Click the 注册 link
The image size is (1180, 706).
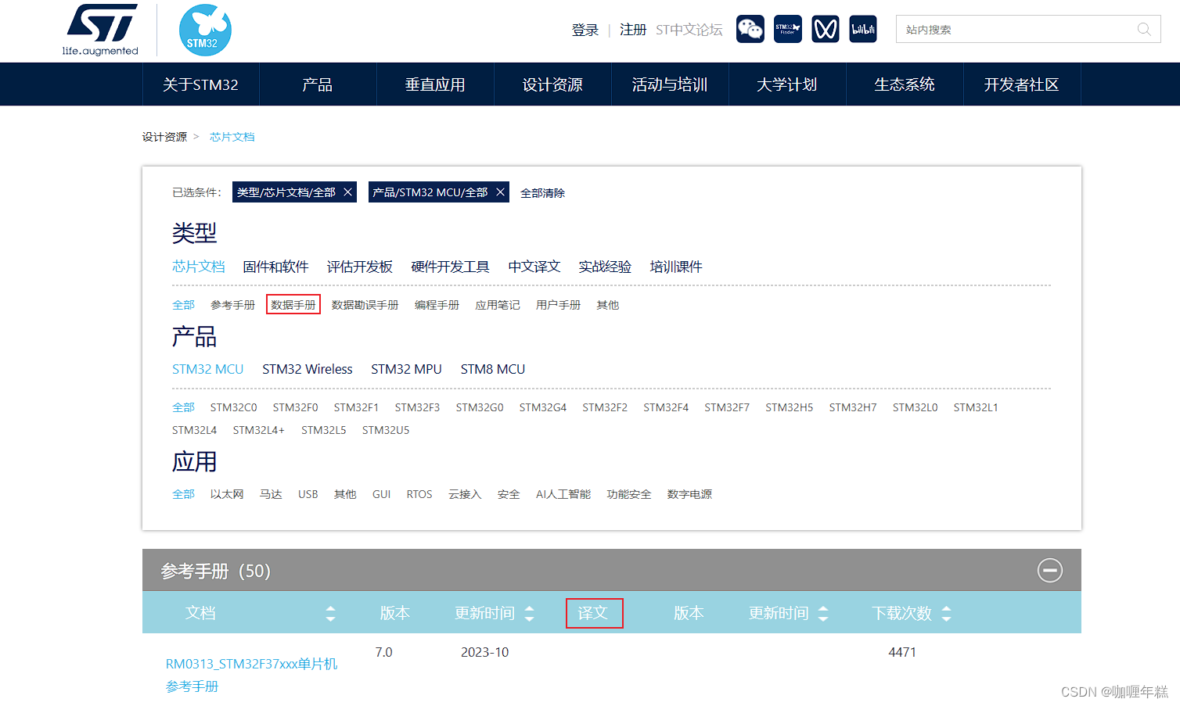click(633, 30)
